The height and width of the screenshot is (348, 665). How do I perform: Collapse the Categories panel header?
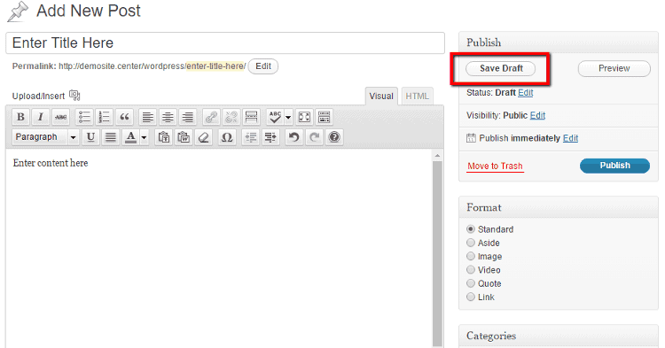point(558,336)
